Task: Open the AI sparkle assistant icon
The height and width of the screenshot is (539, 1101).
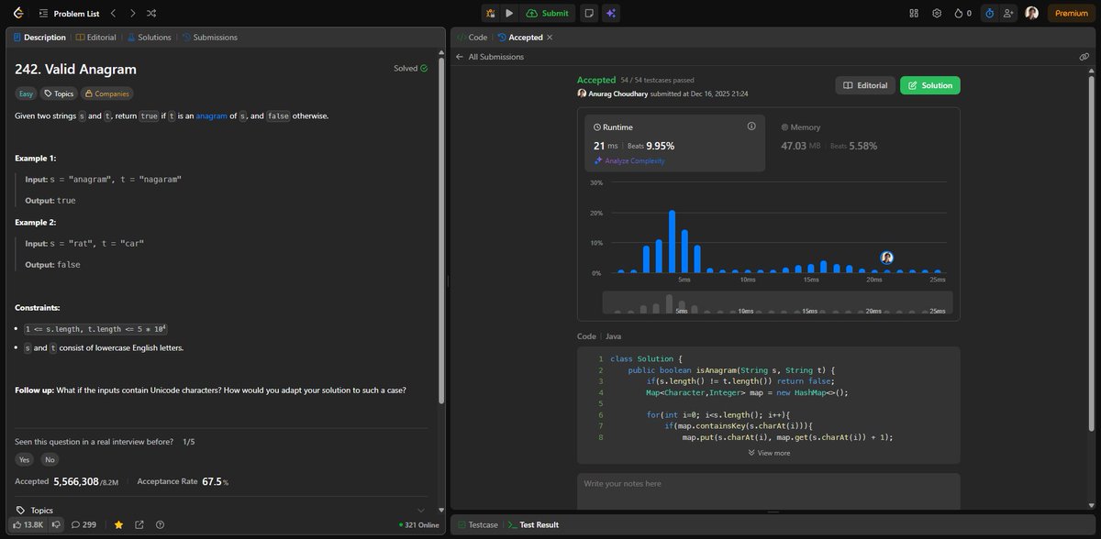Action: point(611,13)
